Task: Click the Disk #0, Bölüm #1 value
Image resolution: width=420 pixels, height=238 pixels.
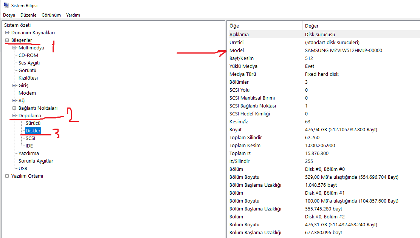Action: [x=325, y=193]
